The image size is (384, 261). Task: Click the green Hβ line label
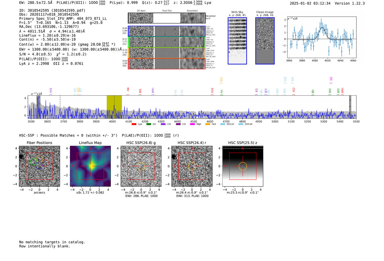pos(313,92)
